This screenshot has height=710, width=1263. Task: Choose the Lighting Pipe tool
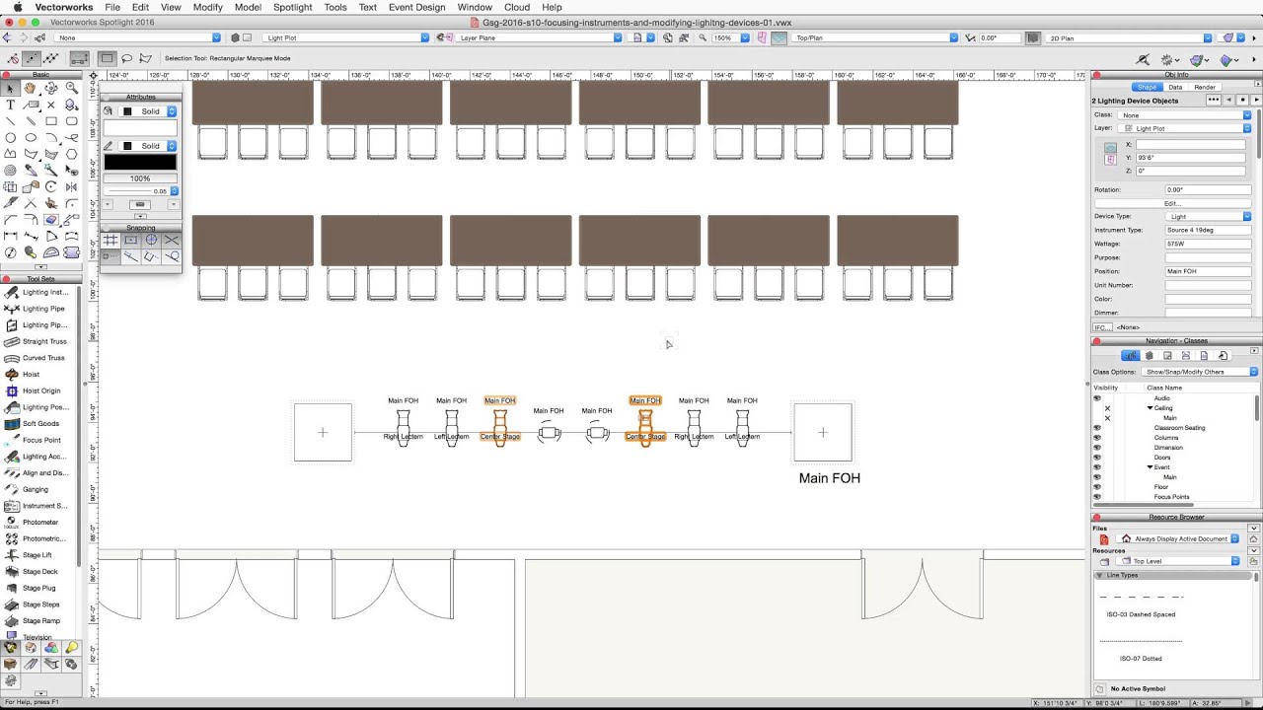pyautogui.click(x=39, y=309)
